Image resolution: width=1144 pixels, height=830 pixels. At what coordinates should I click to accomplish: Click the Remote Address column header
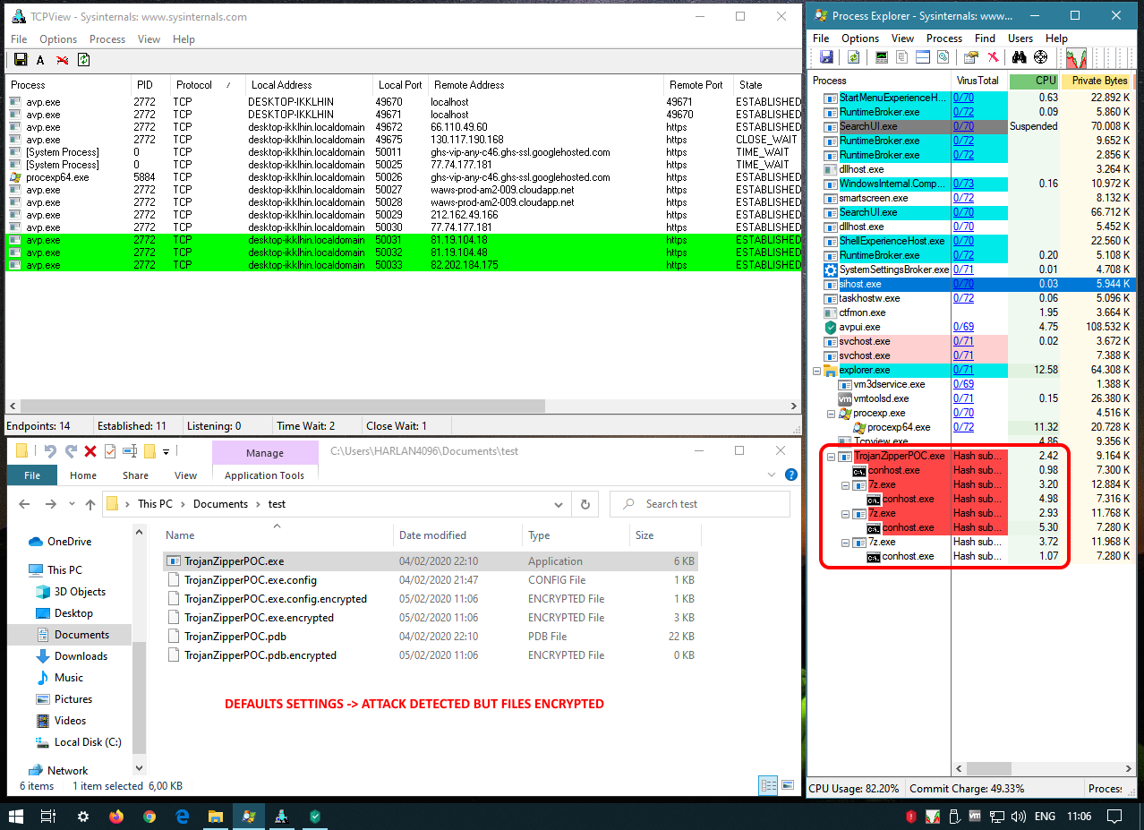point(469,85)
